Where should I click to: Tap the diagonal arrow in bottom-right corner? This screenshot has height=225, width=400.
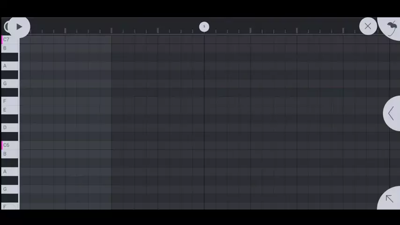(x=389, y=199)
